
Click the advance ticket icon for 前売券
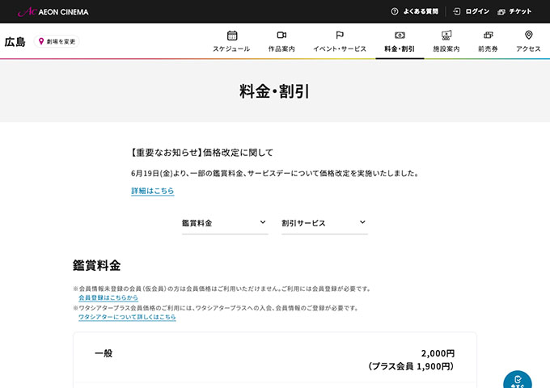489,35
